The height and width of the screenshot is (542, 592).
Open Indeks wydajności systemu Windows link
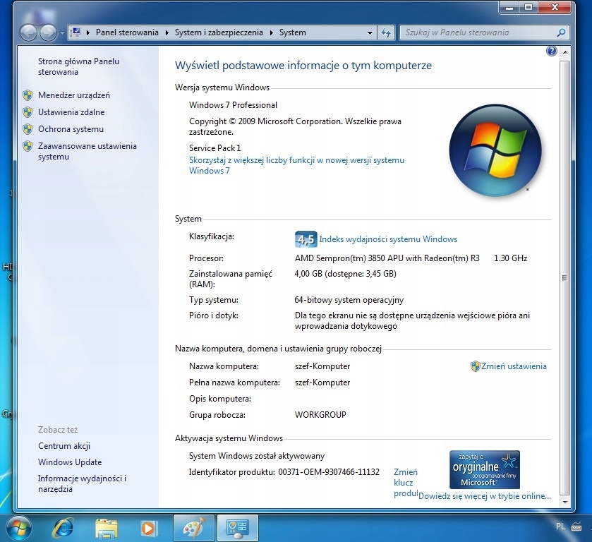point(388,239)
